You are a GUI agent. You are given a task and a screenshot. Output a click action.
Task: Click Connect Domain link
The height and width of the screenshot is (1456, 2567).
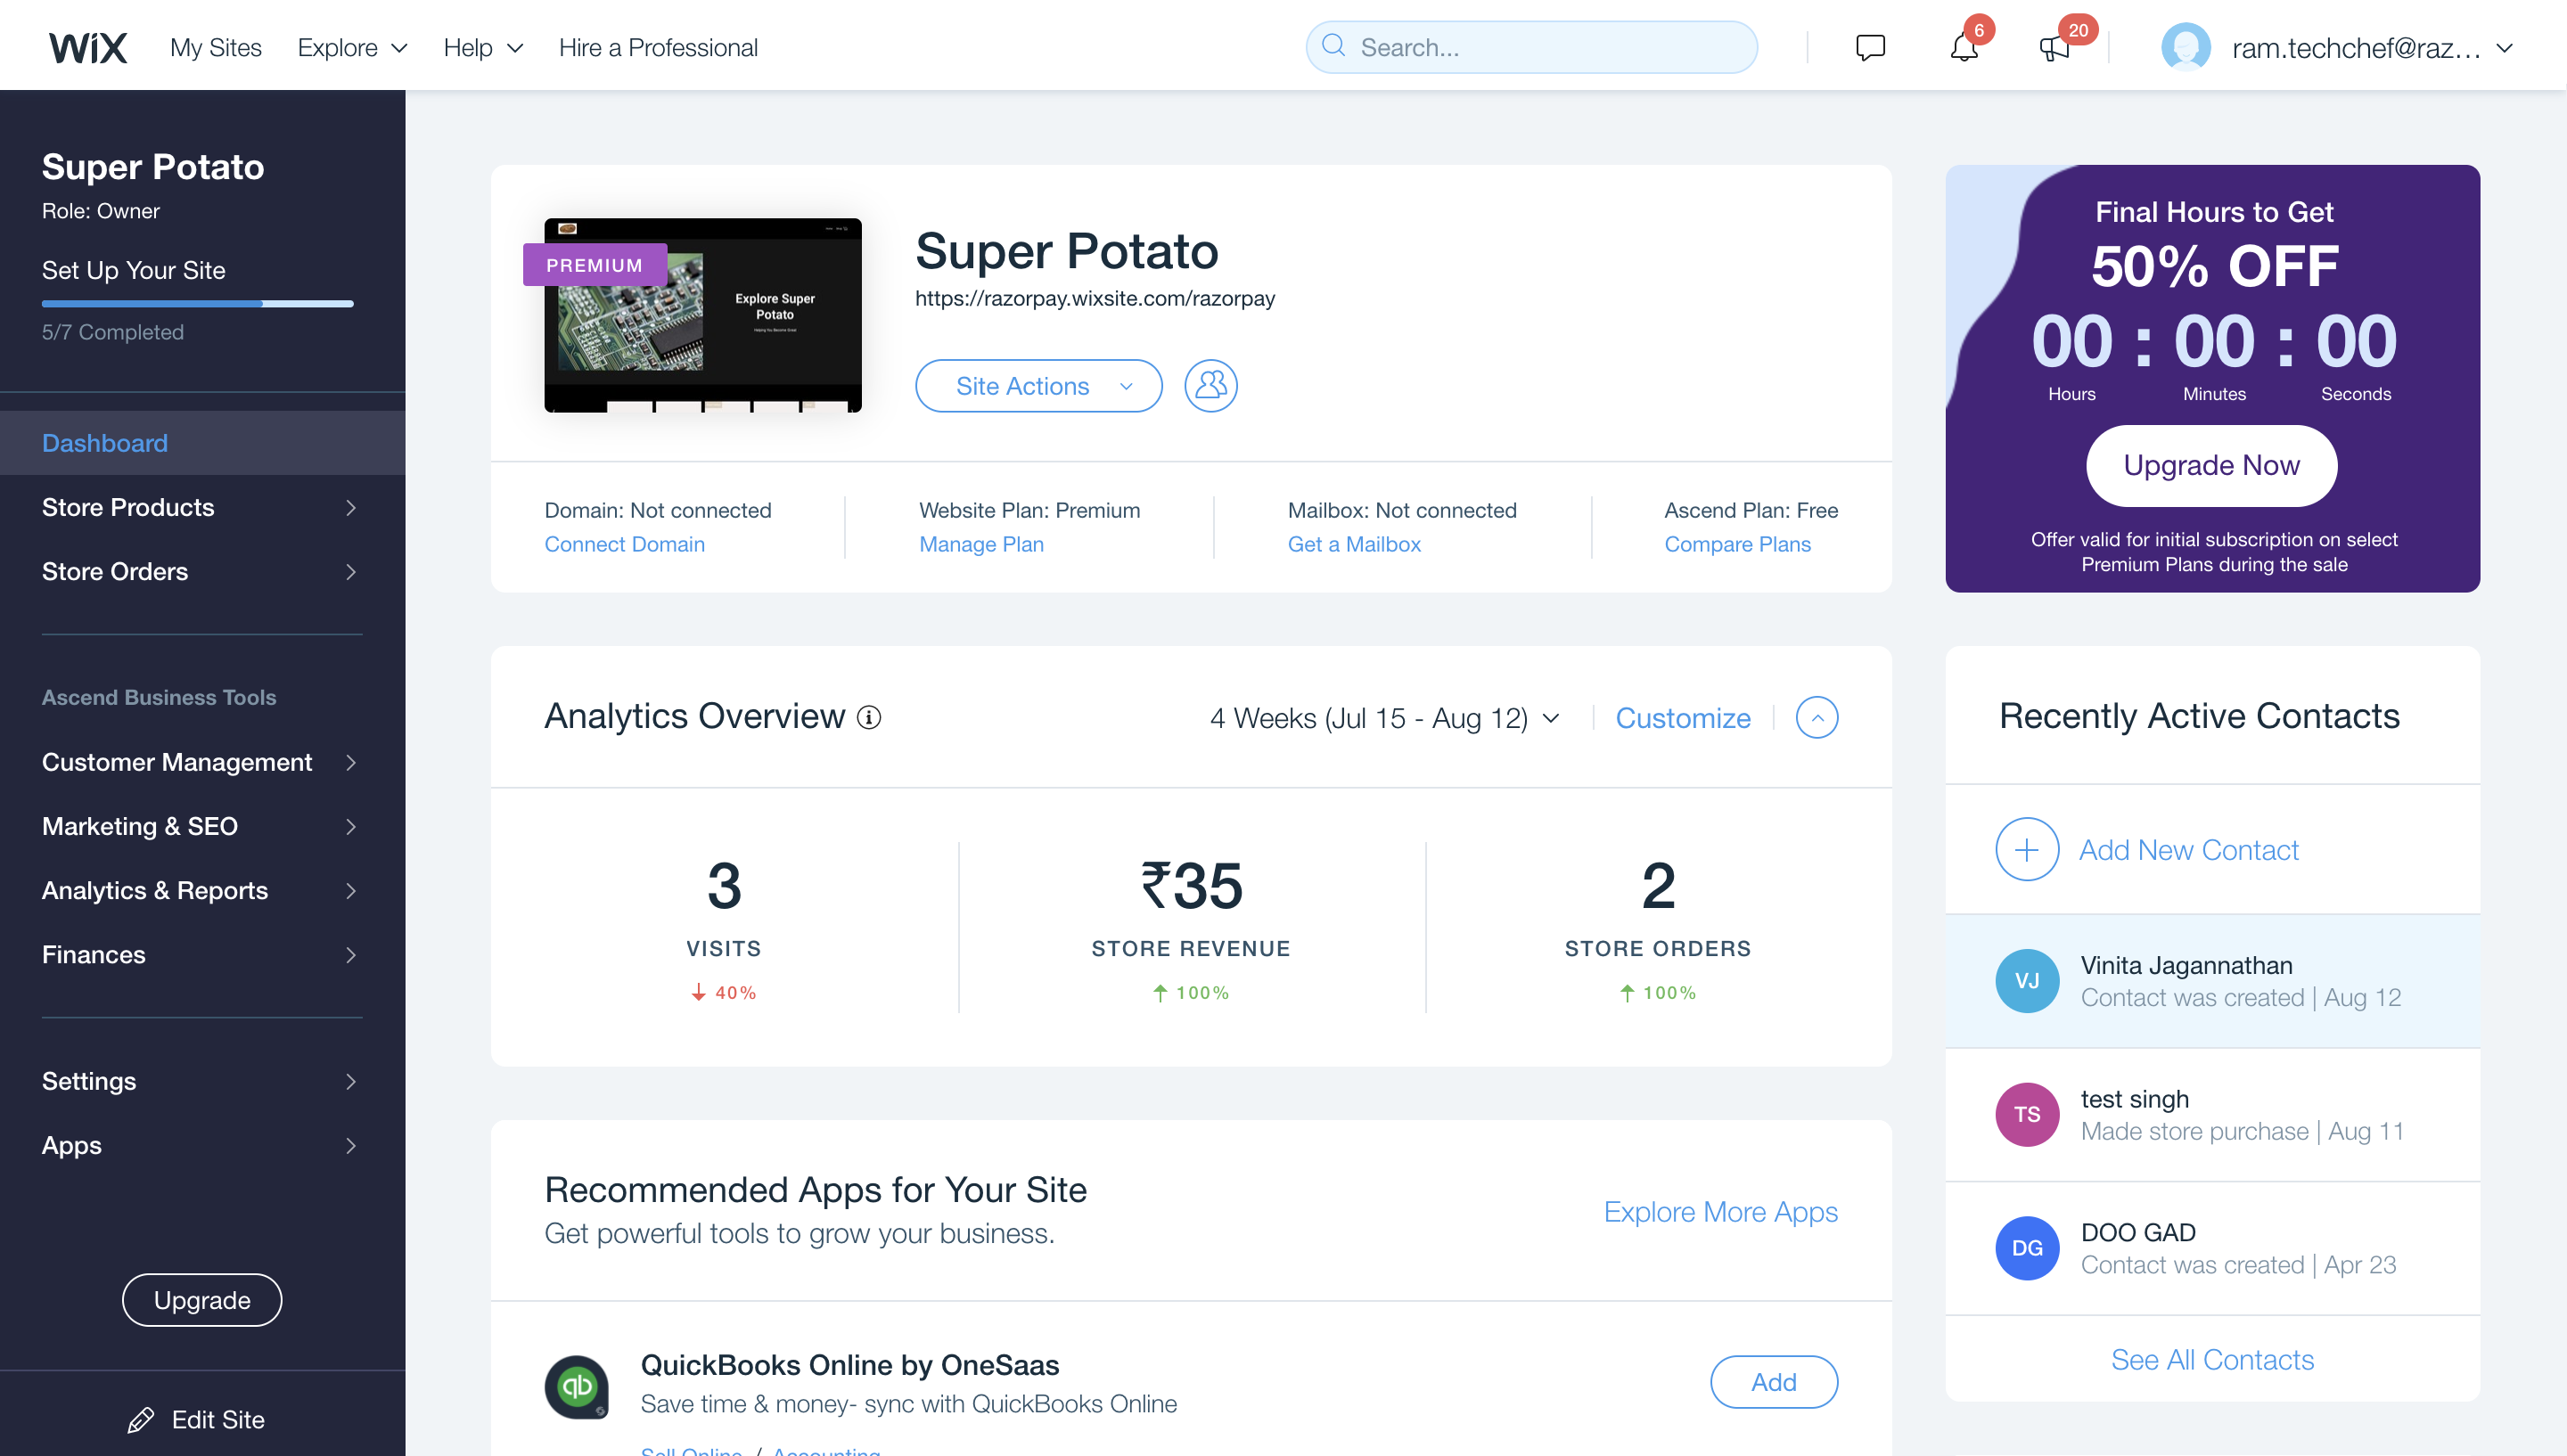624,544
